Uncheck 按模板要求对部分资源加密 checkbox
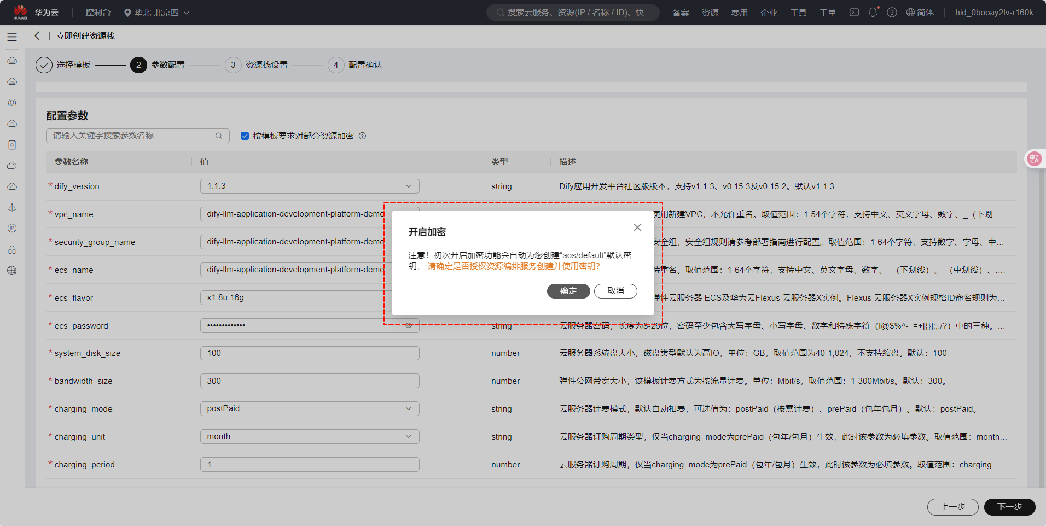1046x526 pixels. (x=245, y=136)
